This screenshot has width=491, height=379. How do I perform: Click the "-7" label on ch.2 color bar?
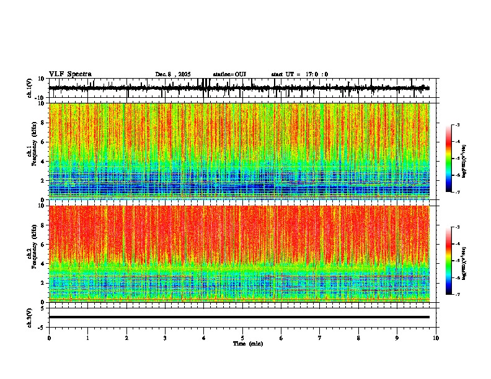click(x=458, y=294)
